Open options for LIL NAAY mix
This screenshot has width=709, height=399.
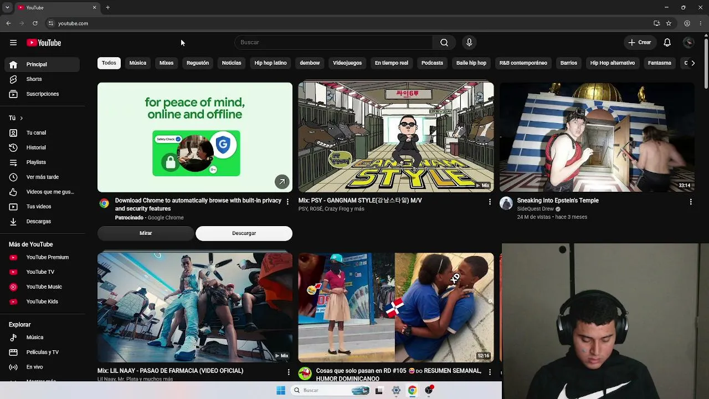click(x=289, y=372)
